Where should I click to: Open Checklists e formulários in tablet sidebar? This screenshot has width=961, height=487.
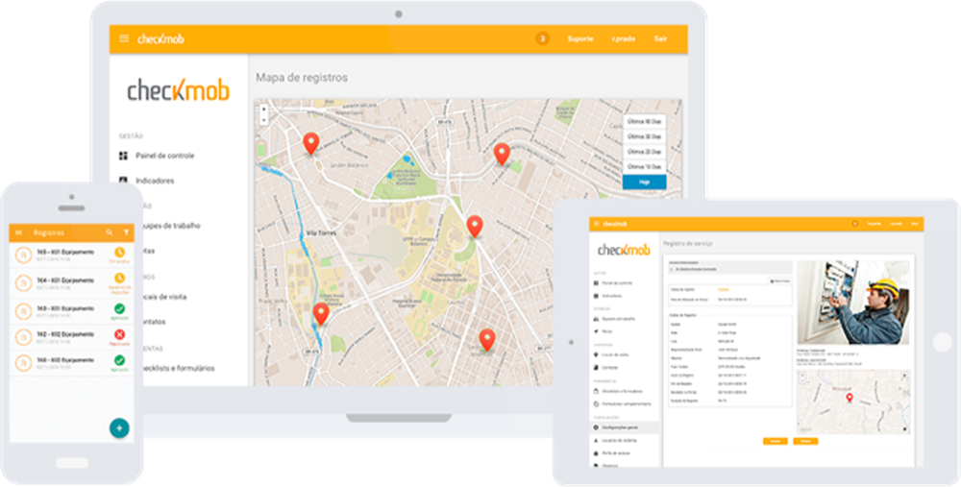coord(622,391)
